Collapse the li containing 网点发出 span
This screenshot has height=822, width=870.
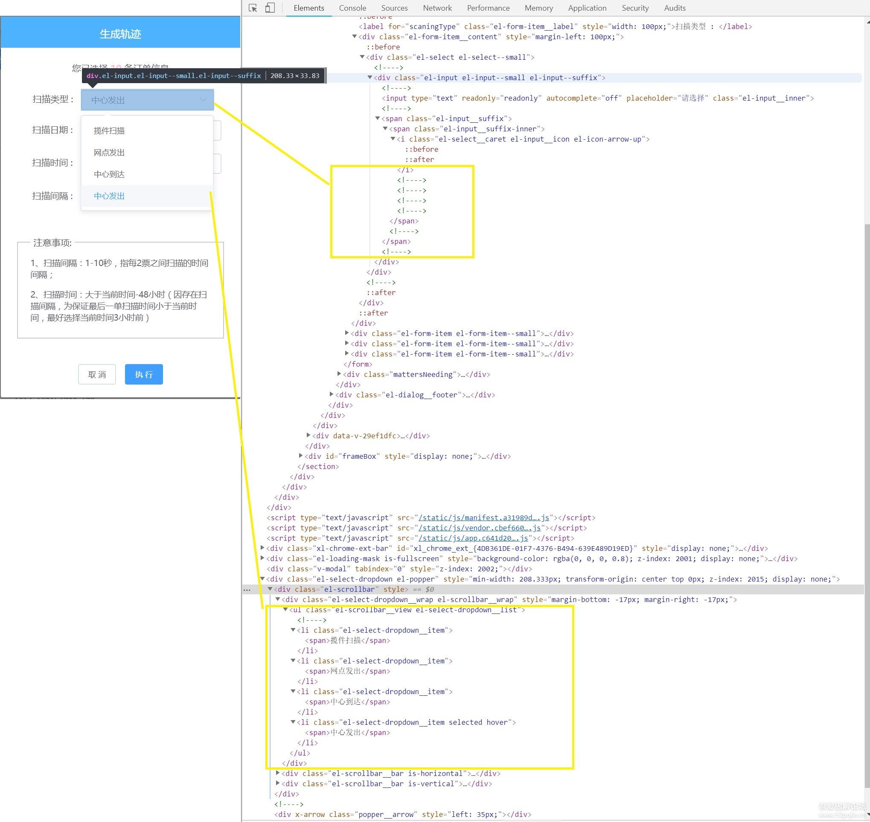(293, 661)
